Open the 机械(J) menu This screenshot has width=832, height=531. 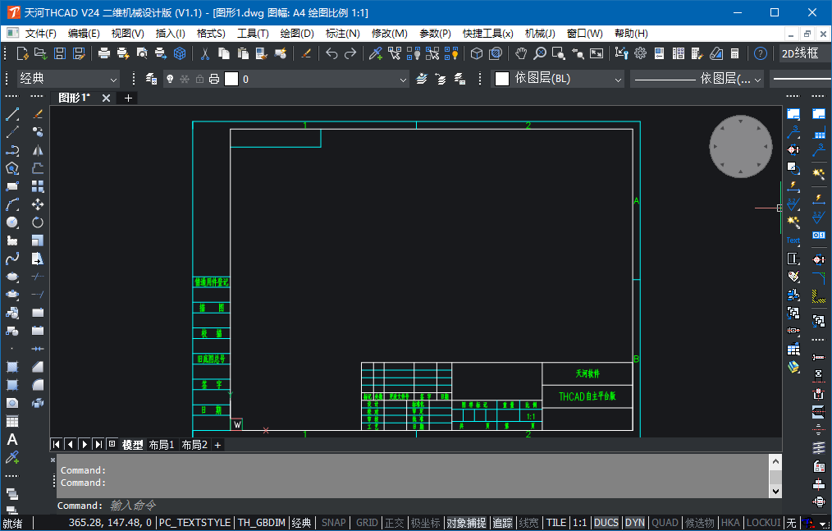[x=540, y=34]
